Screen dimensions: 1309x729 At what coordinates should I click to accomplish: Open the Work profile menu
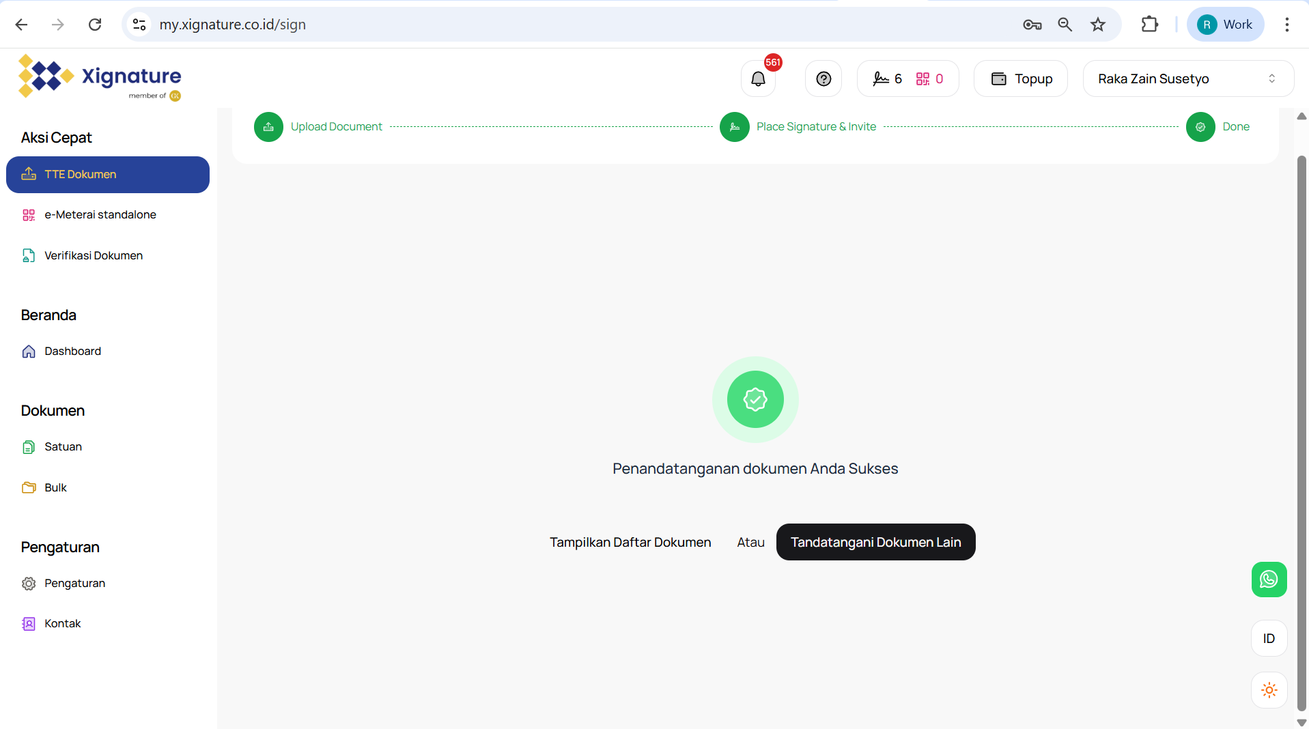click(x=1225, y=25)
